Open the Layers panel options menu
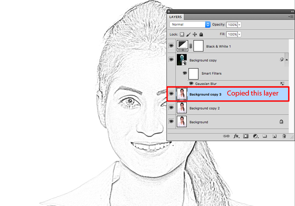 click(x=291, y=17)
